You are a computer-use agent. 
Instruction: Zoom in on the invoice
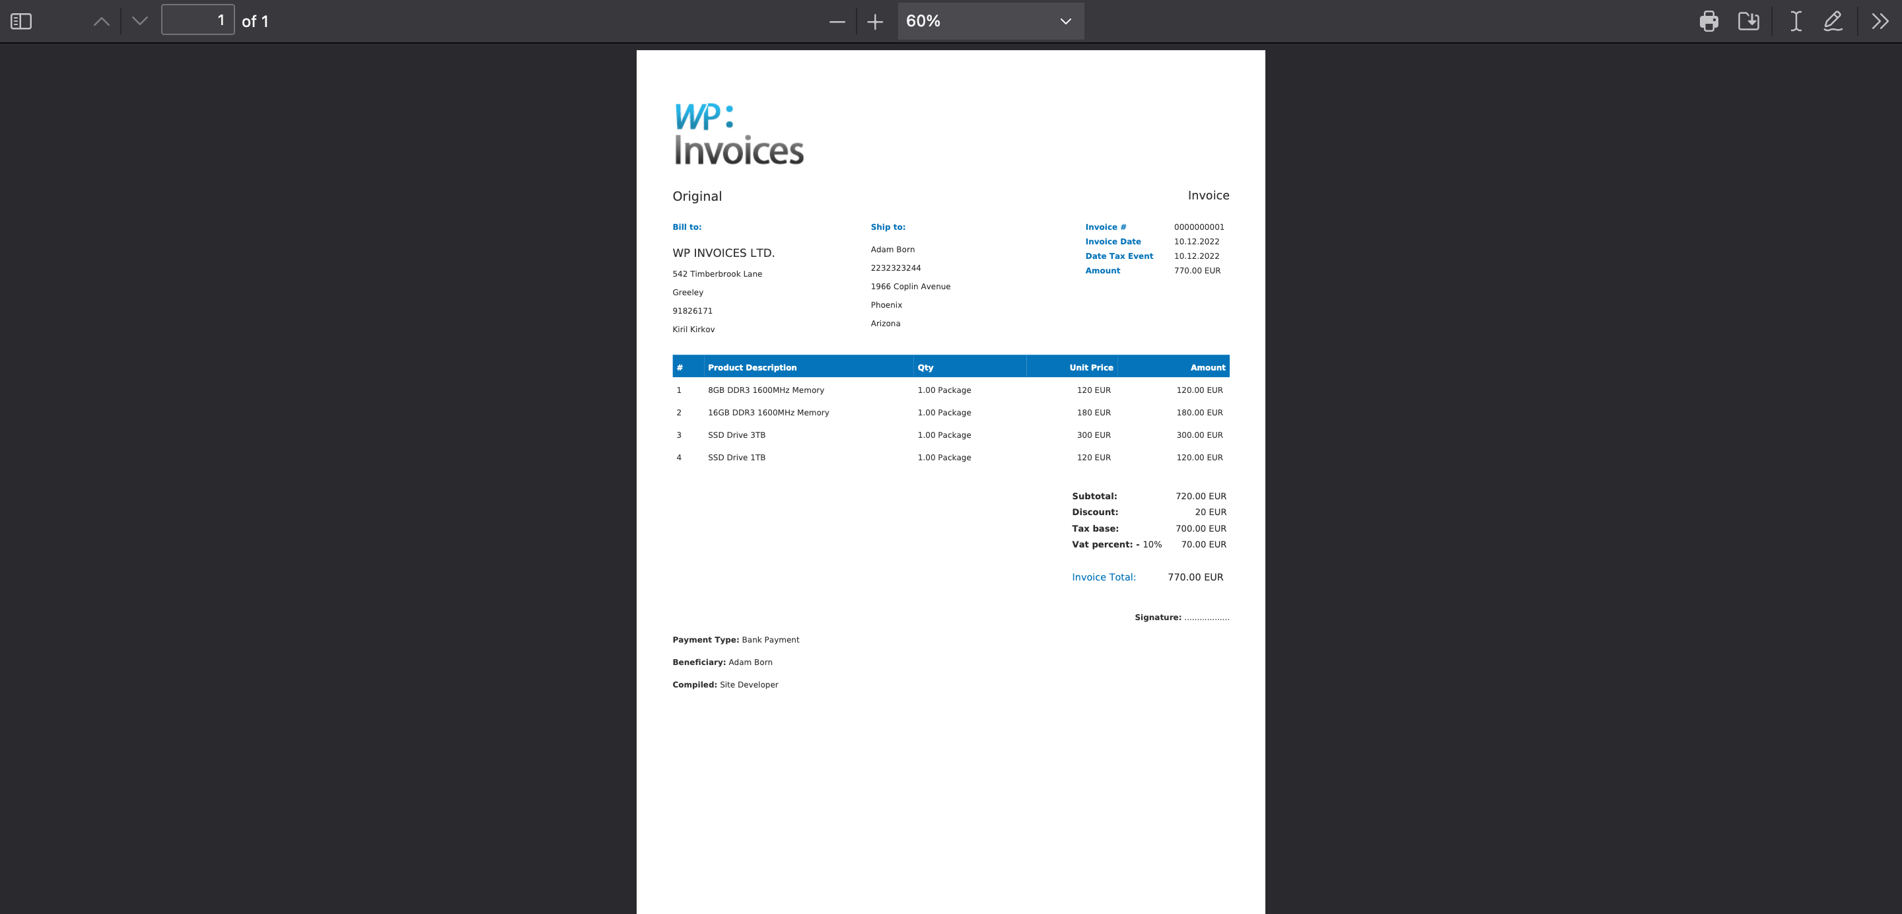pos(874,21)
